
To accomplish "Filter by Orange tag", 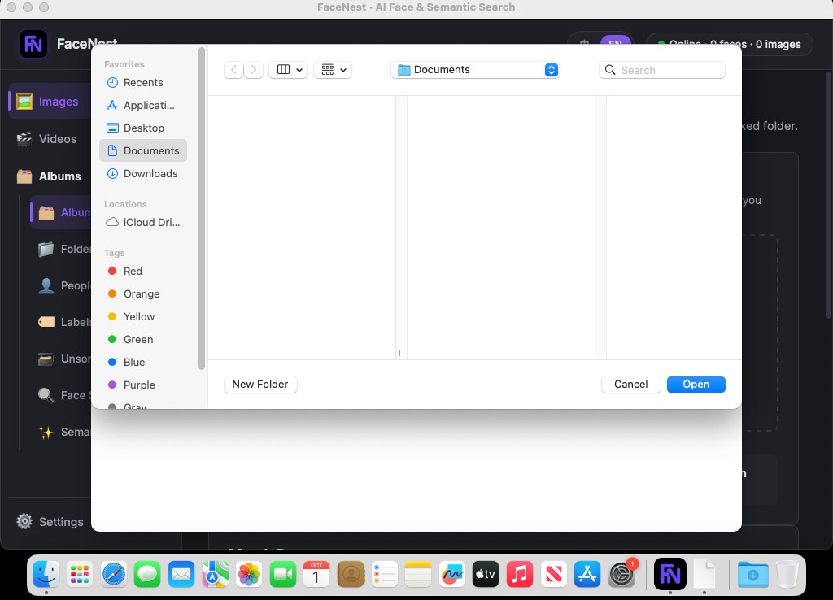I will point(143,293).
